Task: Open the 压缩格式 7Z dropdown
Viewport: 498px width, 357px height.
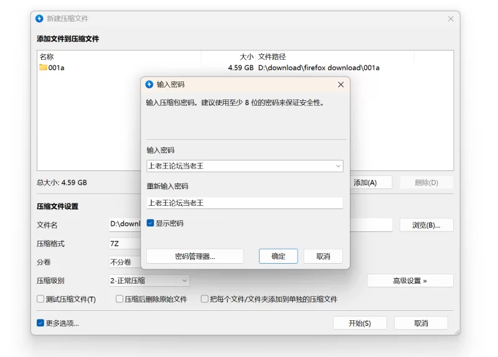Action: [x=125, y=244]
